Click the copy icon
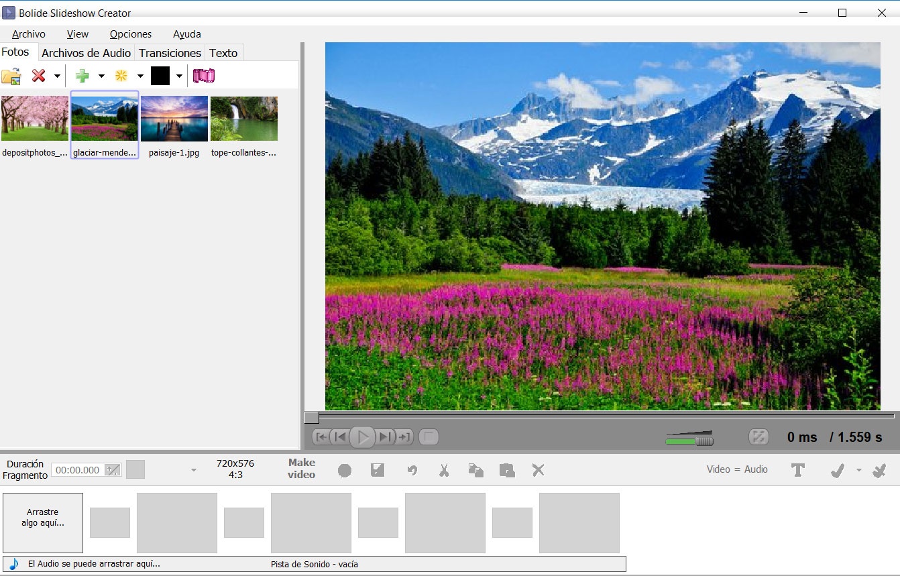Image resolution: width=900 pixels, height=576 pixels. coord(475,470)
